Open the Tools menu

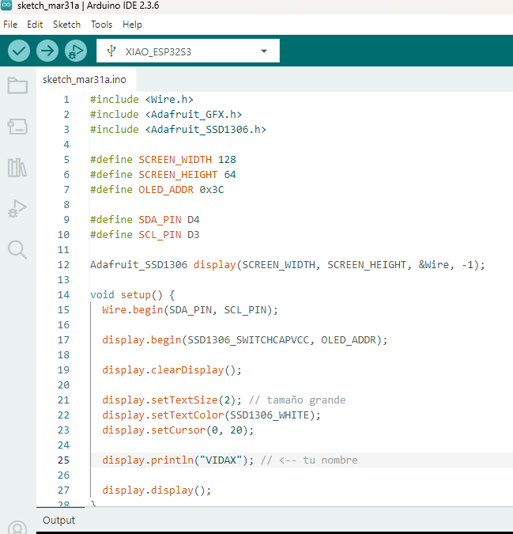point(101,25)
